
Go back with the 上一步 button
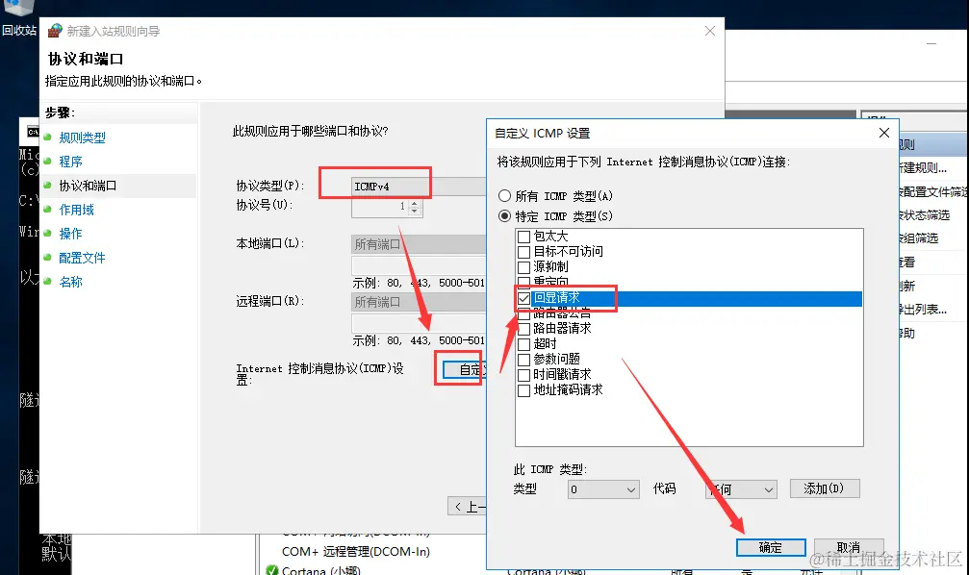coord(468,507)
